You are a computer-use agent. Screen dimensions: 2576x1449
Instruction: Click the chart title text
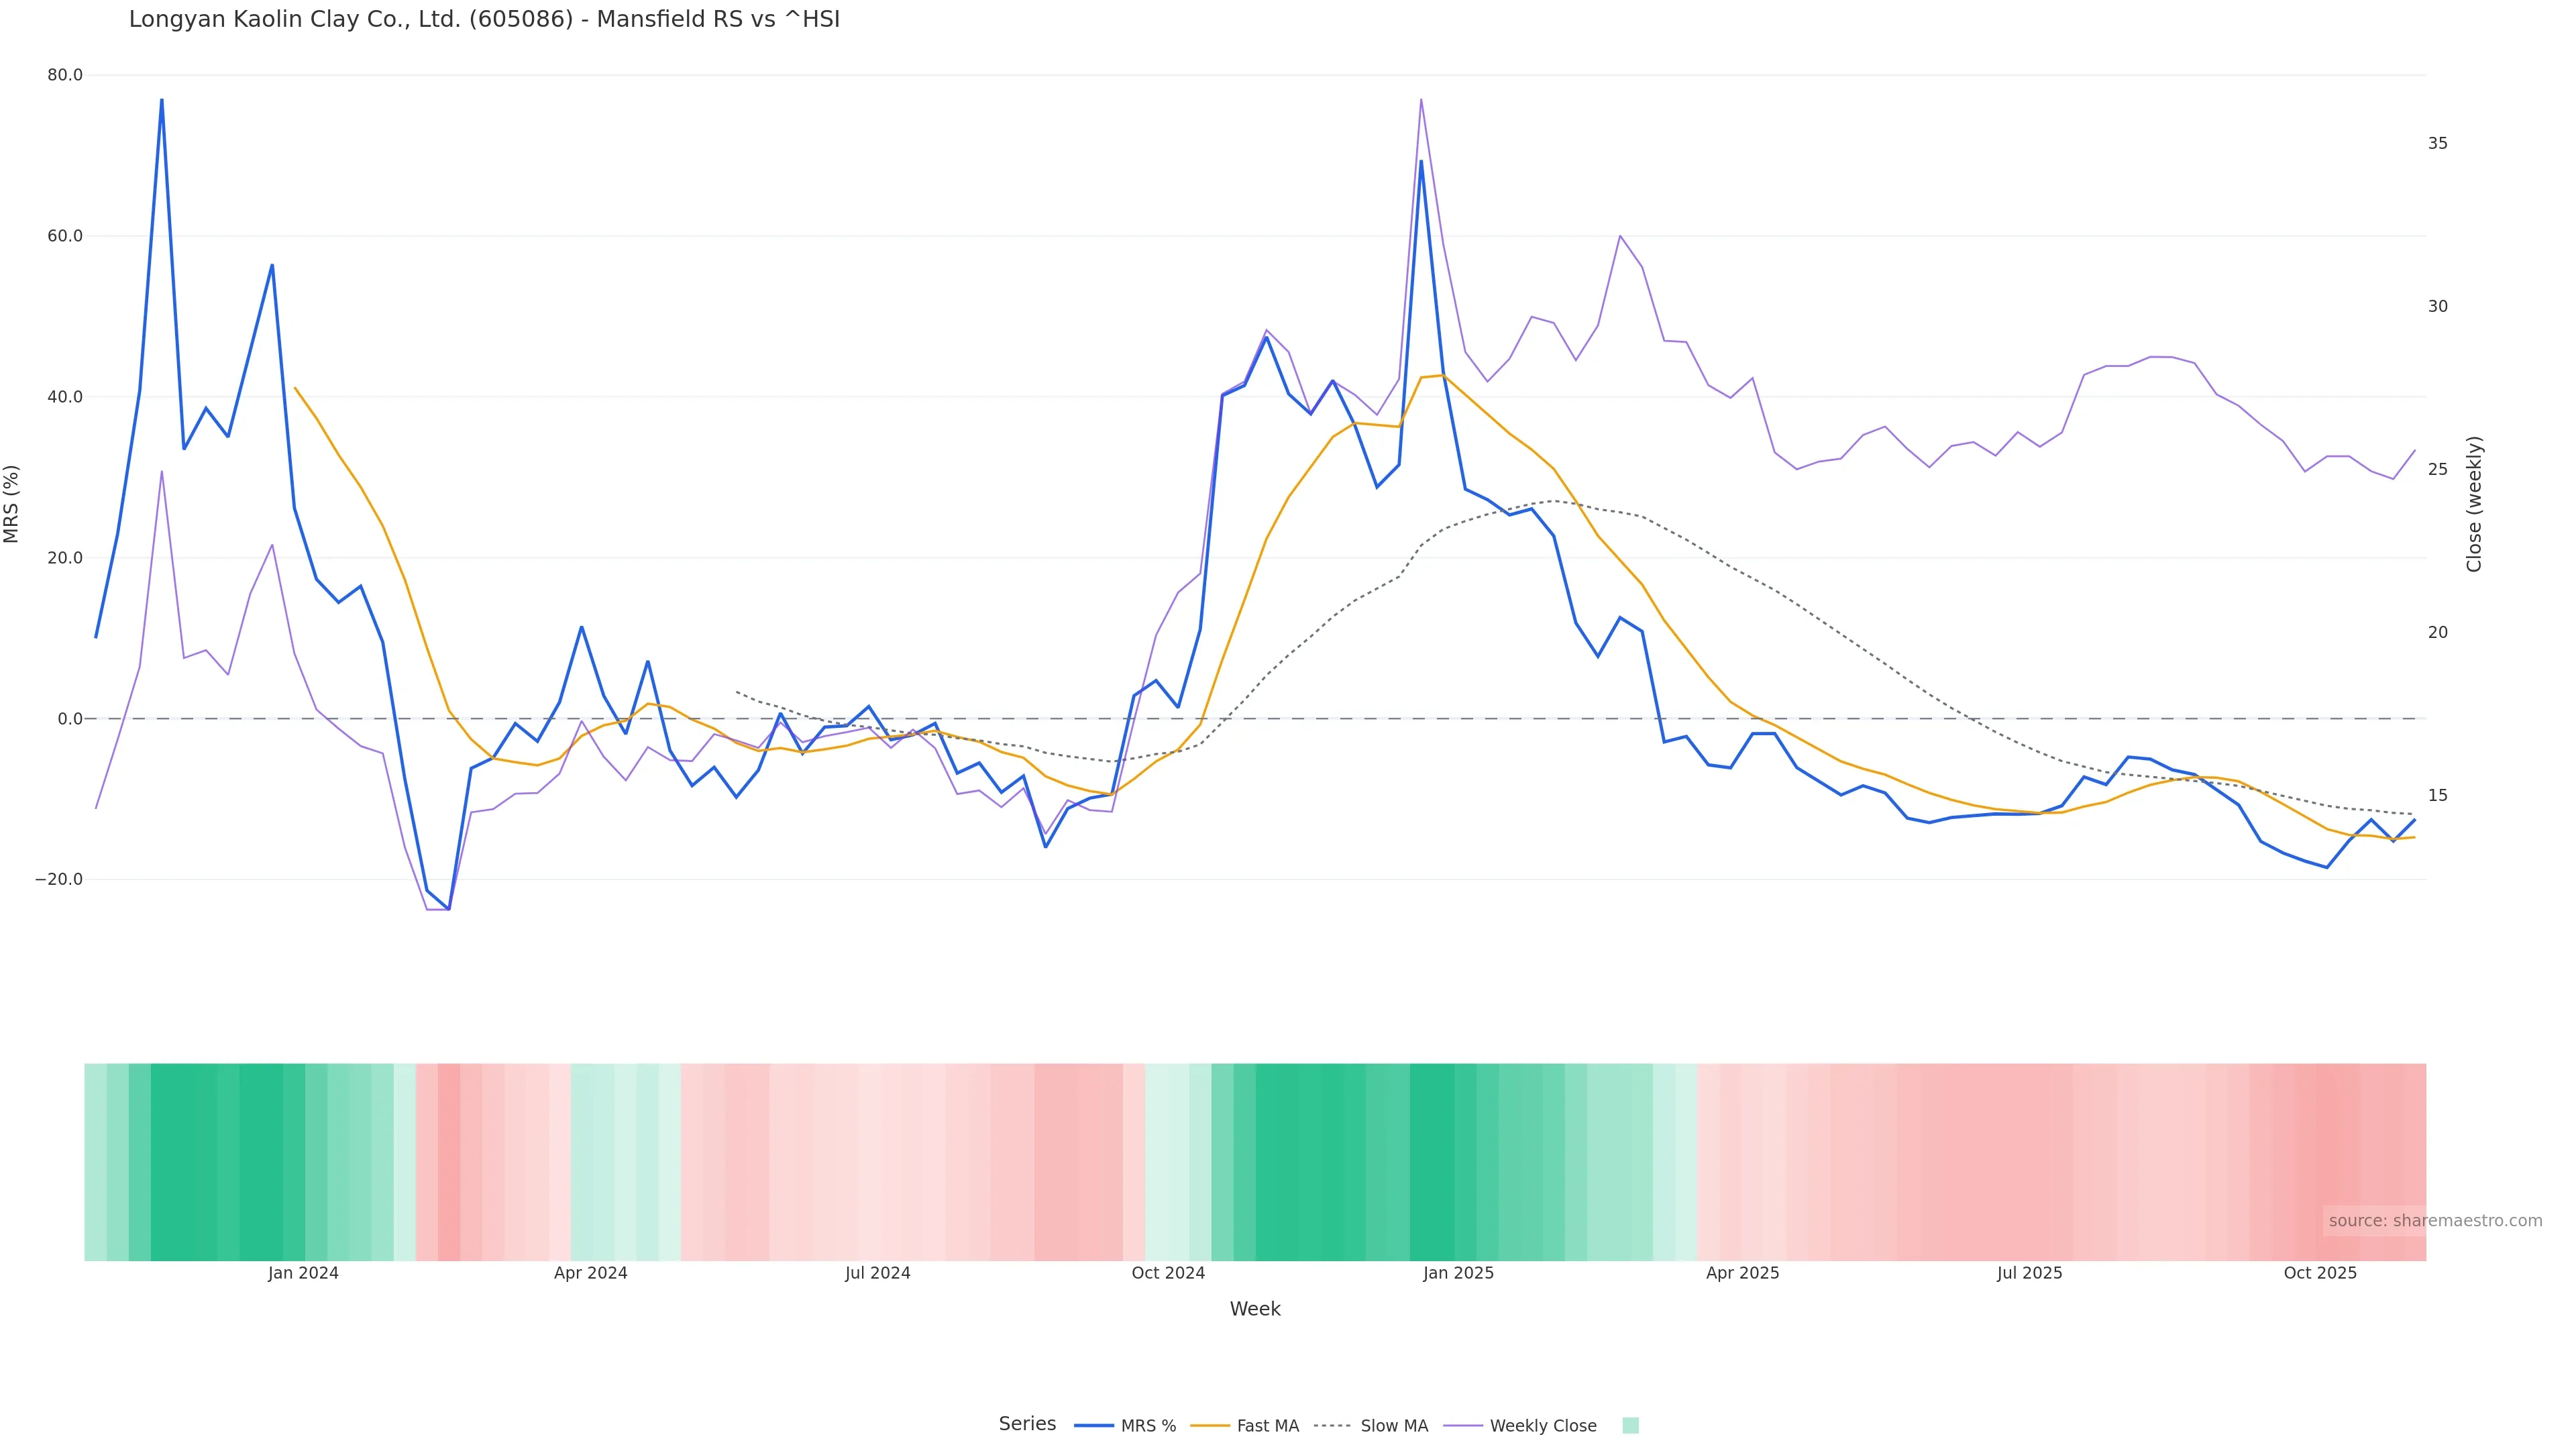coord(484,19)
